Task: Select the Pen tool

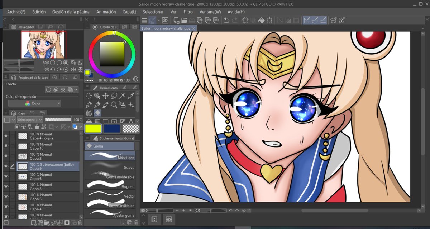Action: coord(89,105)
